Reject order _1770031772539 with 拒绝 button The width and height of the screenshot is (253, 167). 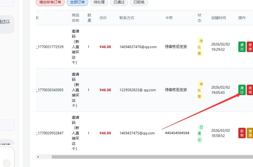click(250, 47)
